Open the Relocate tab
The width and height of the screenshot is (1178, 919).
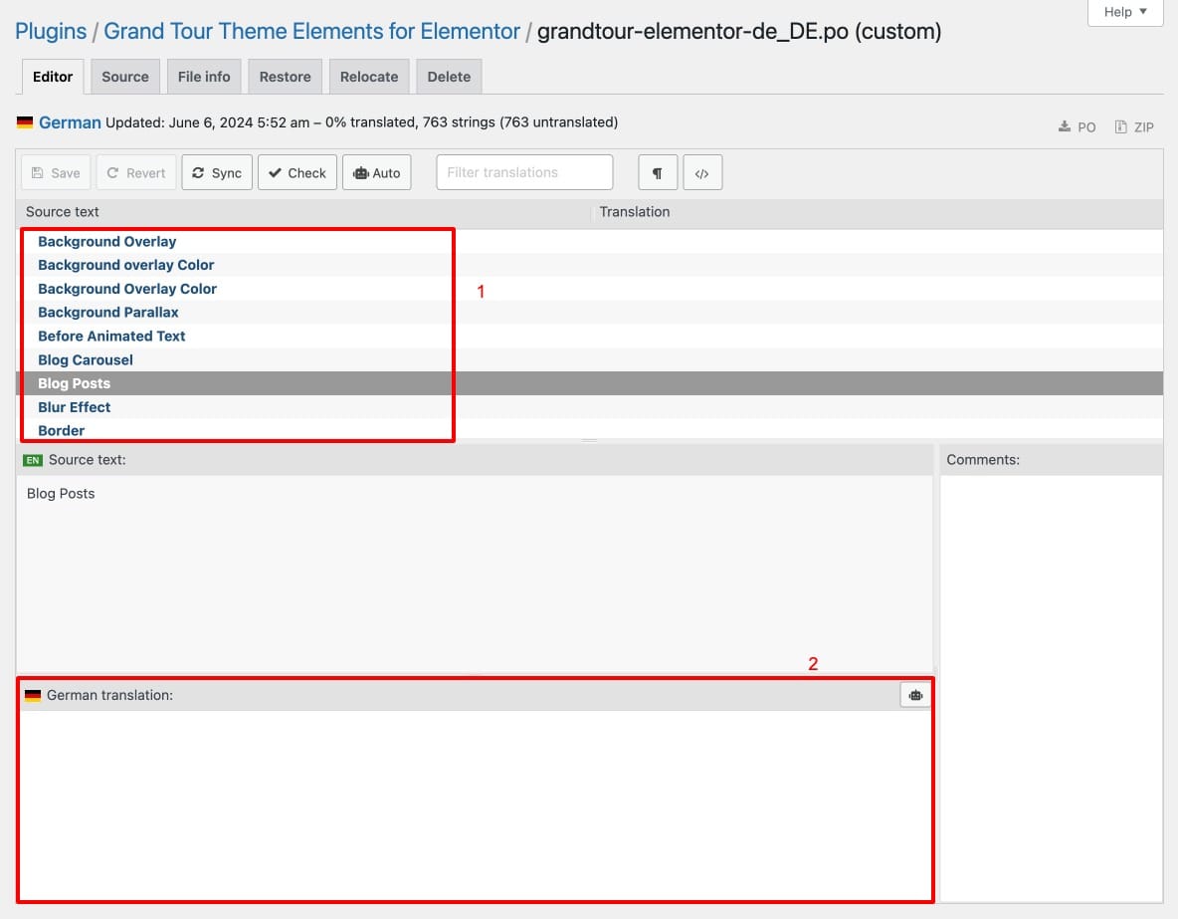point(369,77)
